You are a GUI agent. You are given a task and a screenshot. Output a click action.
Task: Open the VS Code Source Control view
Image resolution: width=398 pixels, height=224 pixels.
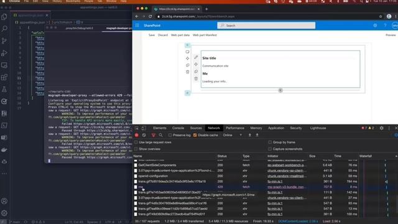pos(4,40)
